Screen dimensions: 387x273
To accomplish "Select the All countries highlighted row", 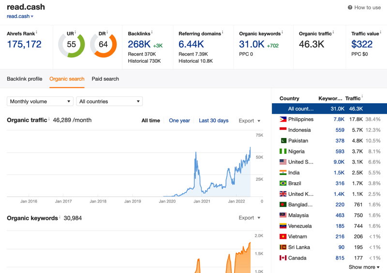I will [x=329, y=109].
